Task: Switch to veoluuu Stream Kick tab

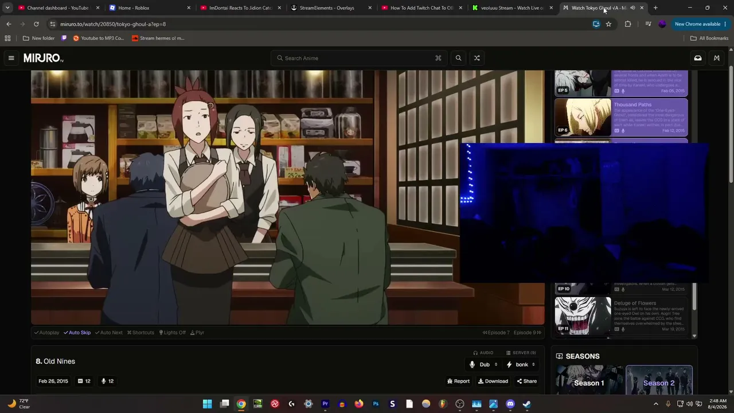Action: coord(512,8)
